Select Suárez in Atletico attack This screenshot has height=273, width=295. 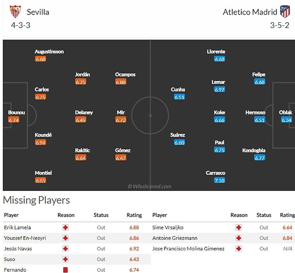coord(178,135)
